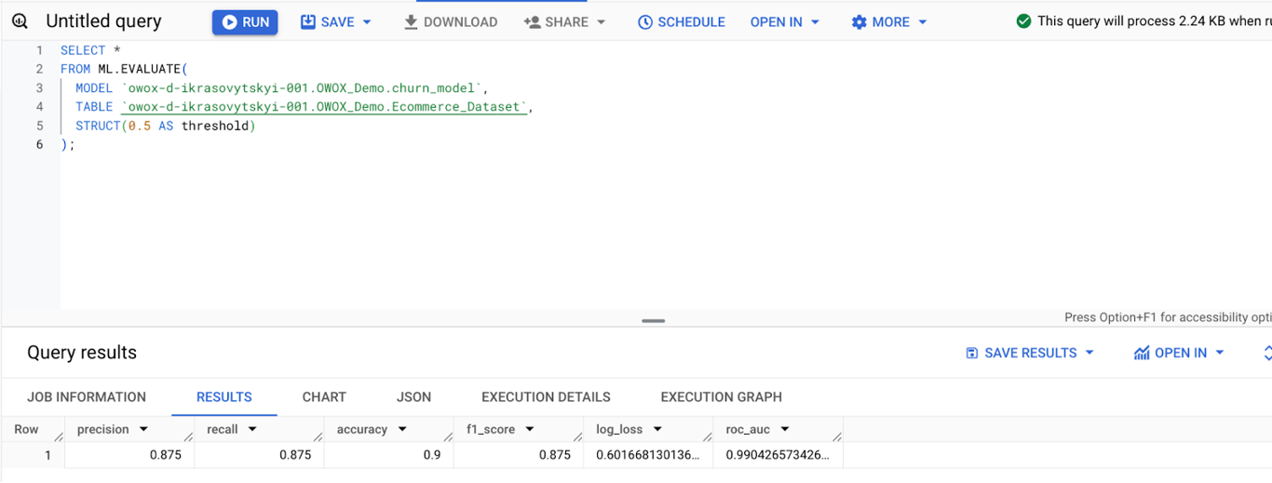This screenshot has height=483, width=1272.
Task: Click the expand results panel icon
Action: [1266, 353]
